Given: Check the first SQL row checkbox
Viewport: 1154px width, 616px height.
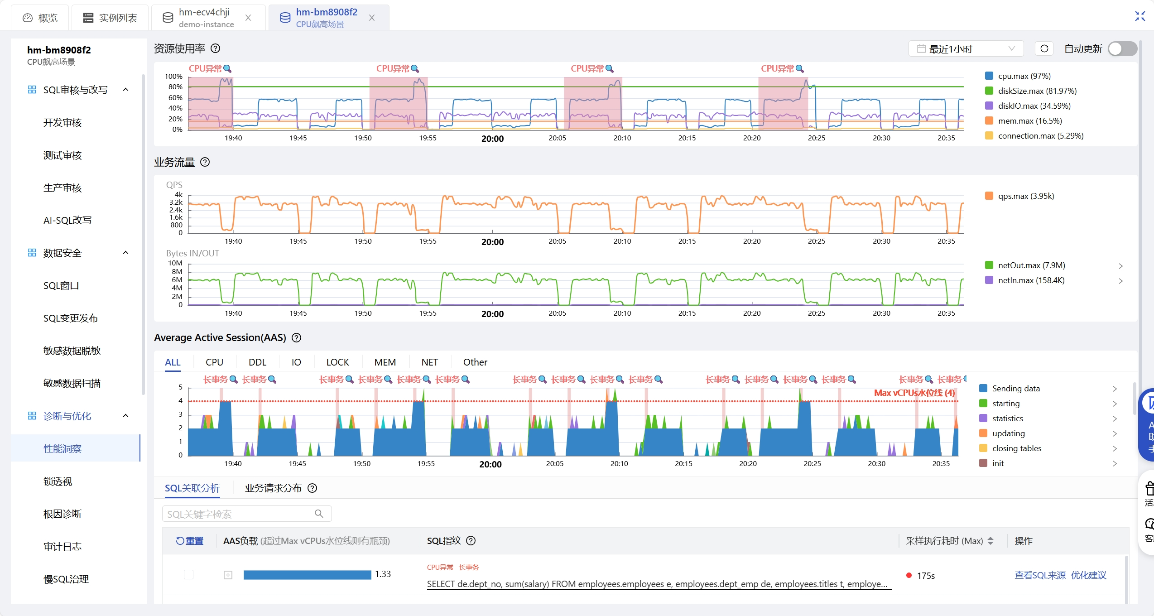Looking at the screenshot, I should [189, 574].
